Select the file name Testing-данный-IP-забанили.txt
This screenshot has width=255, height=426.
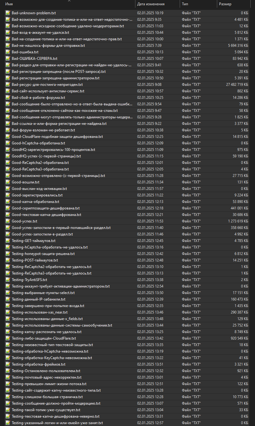click(38, 299)
